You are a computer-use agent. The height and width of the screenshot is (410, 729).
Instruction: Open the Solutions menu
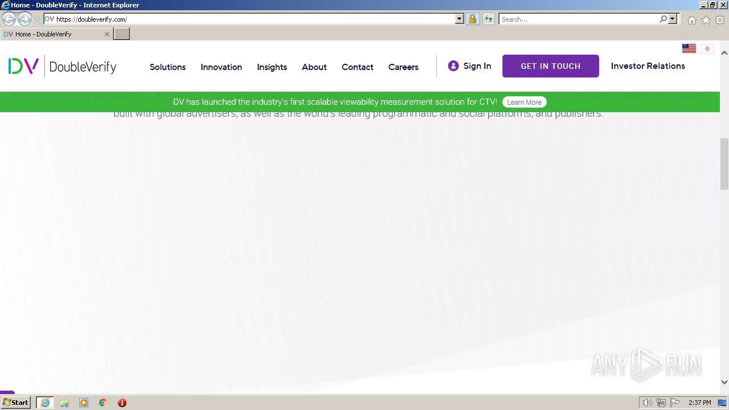pos(167,67)
